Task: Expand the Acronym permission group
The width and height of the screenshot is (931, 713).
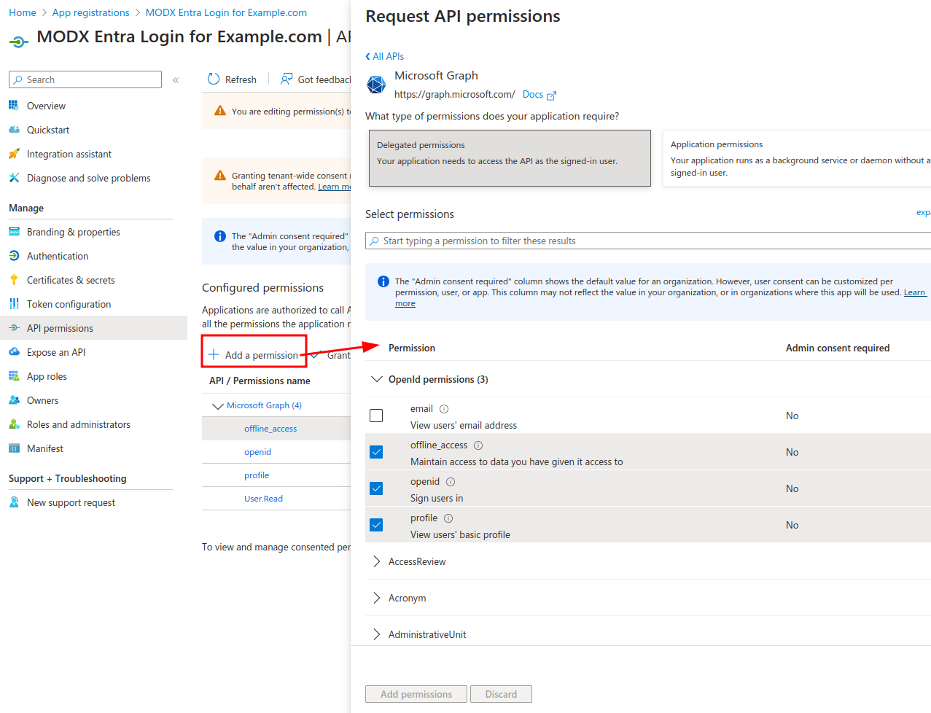Action: [377, 598]
